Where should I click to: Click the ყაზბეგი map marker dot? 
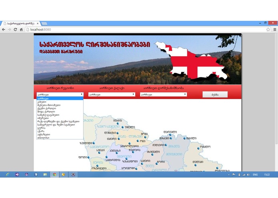(x=171, y=138)
